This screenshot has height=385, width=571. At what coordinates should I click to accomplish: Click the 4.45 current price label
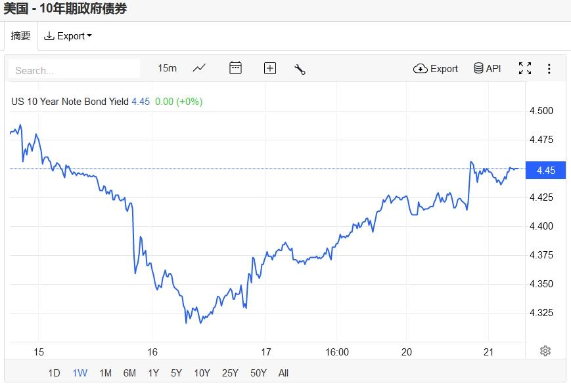pos(546,171)
